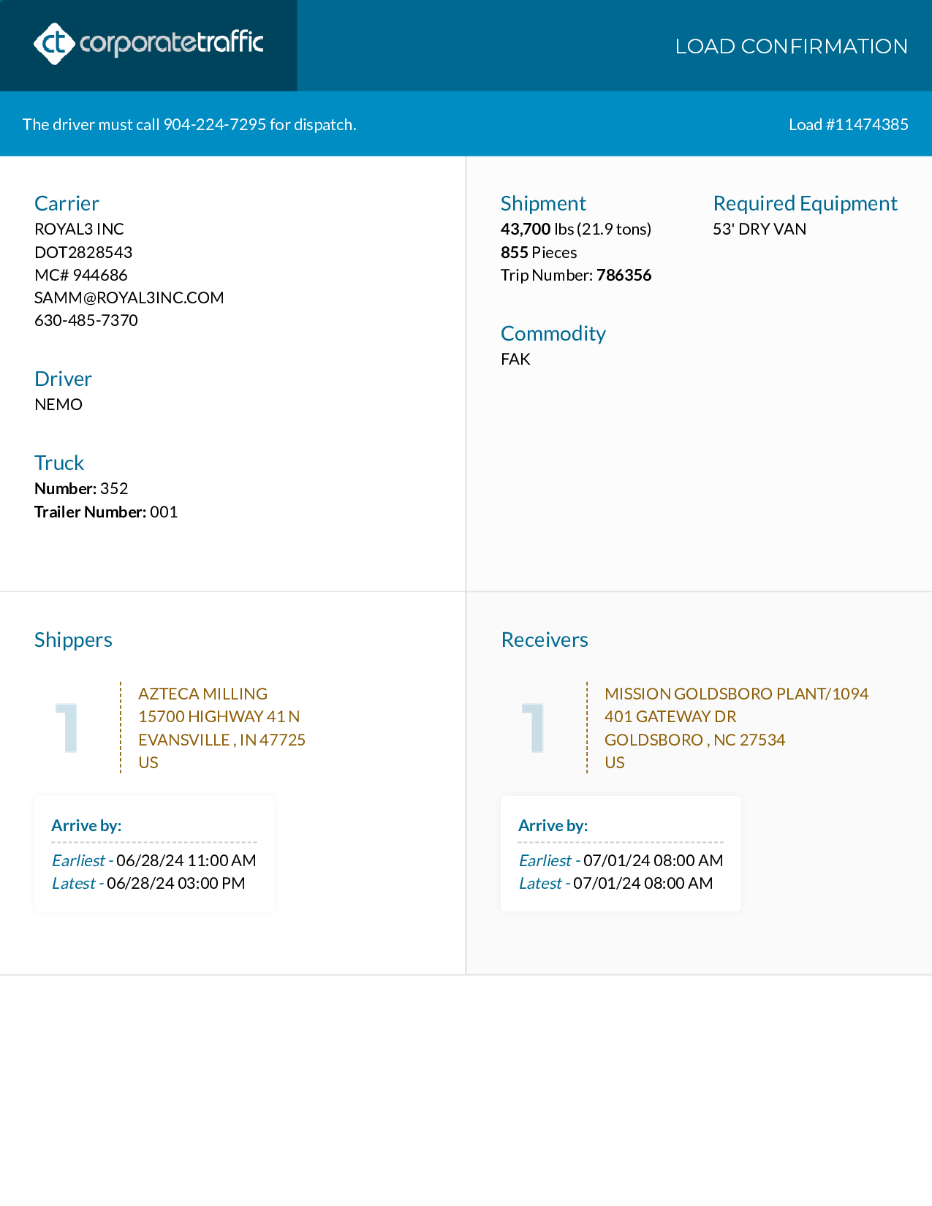Select 15700 HIGHWAY 41 N address
The height and width of the screenshot is (1206, 932).
click(x=219, y=716)
